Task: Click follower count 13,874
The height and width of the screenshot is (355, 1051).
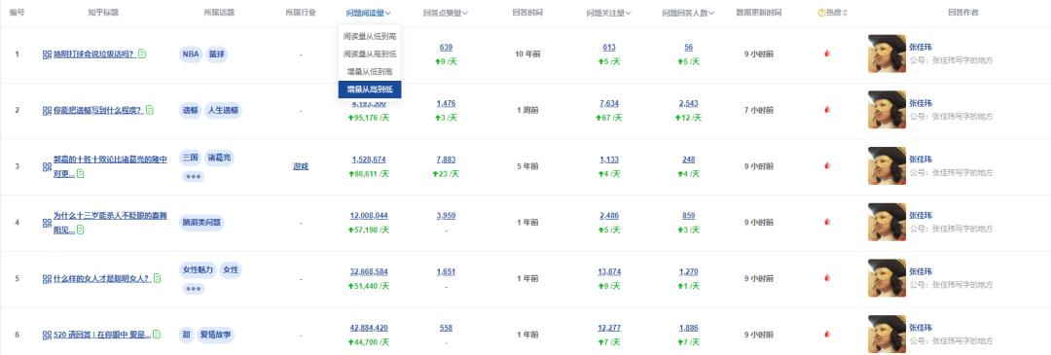Action: pos(608,272)
